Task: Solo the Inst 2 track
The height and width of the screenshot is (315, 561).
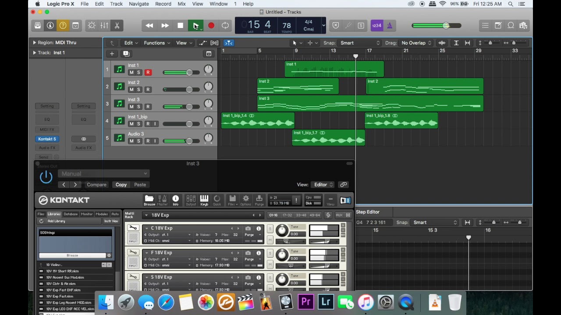Action: pyautogui.click(x=139, y=90)
